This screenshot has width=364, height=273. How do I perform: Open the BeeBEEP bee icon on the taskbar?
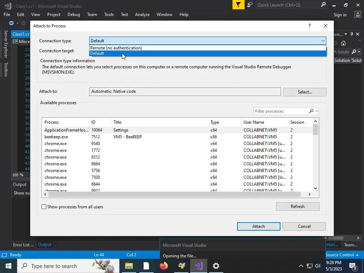pos(182,266)
